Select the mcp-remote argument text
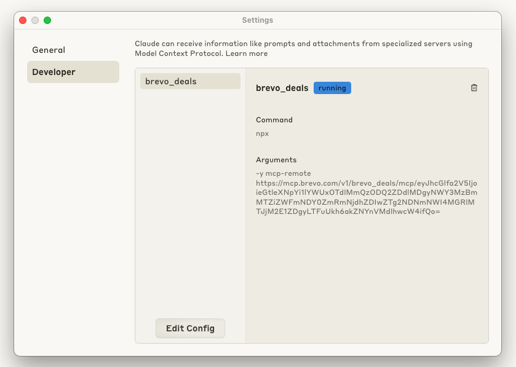The image size is (516, 367). click(x=284, y=173)
